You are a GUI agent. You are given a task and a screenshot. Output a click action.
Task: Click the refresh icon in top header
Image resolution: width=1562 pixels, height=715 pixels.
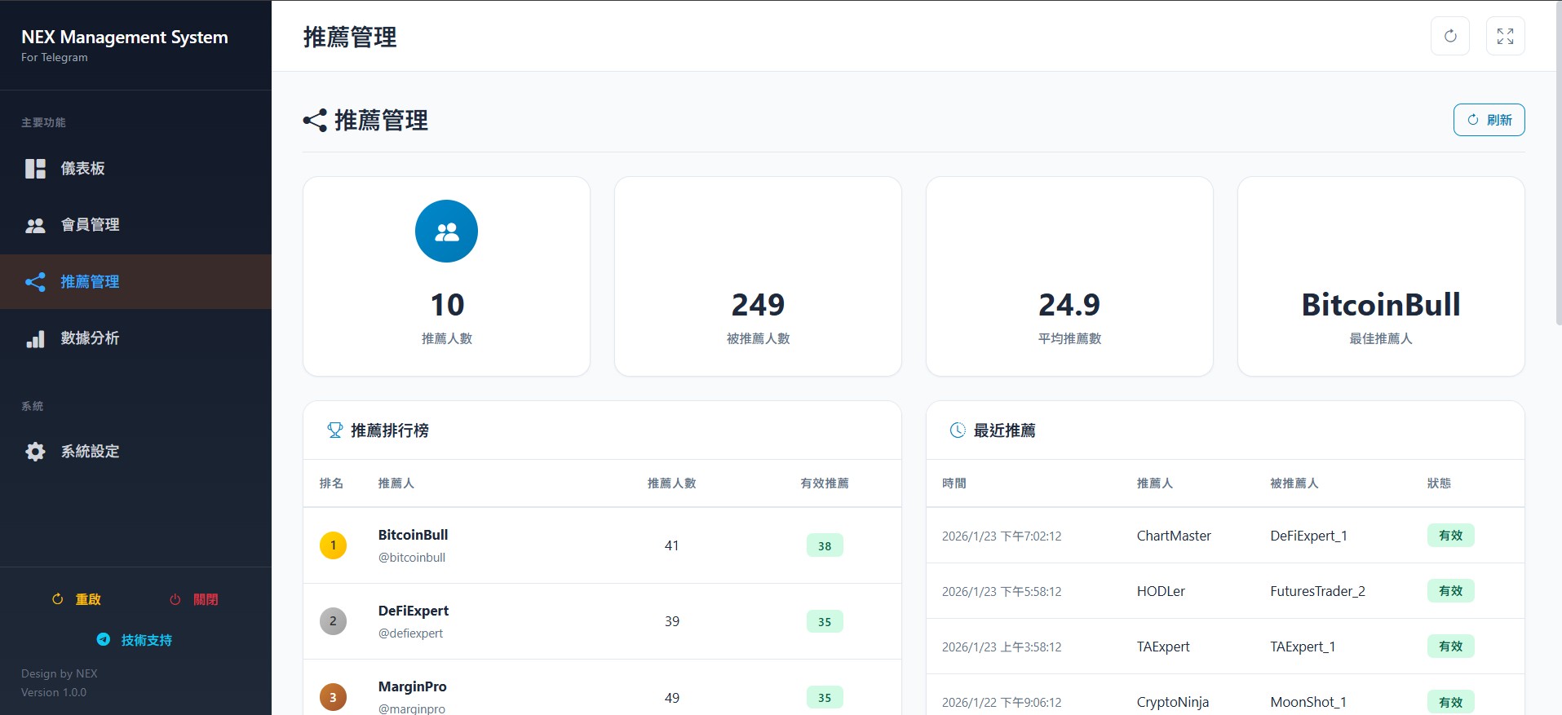[x=1449, y=36]
